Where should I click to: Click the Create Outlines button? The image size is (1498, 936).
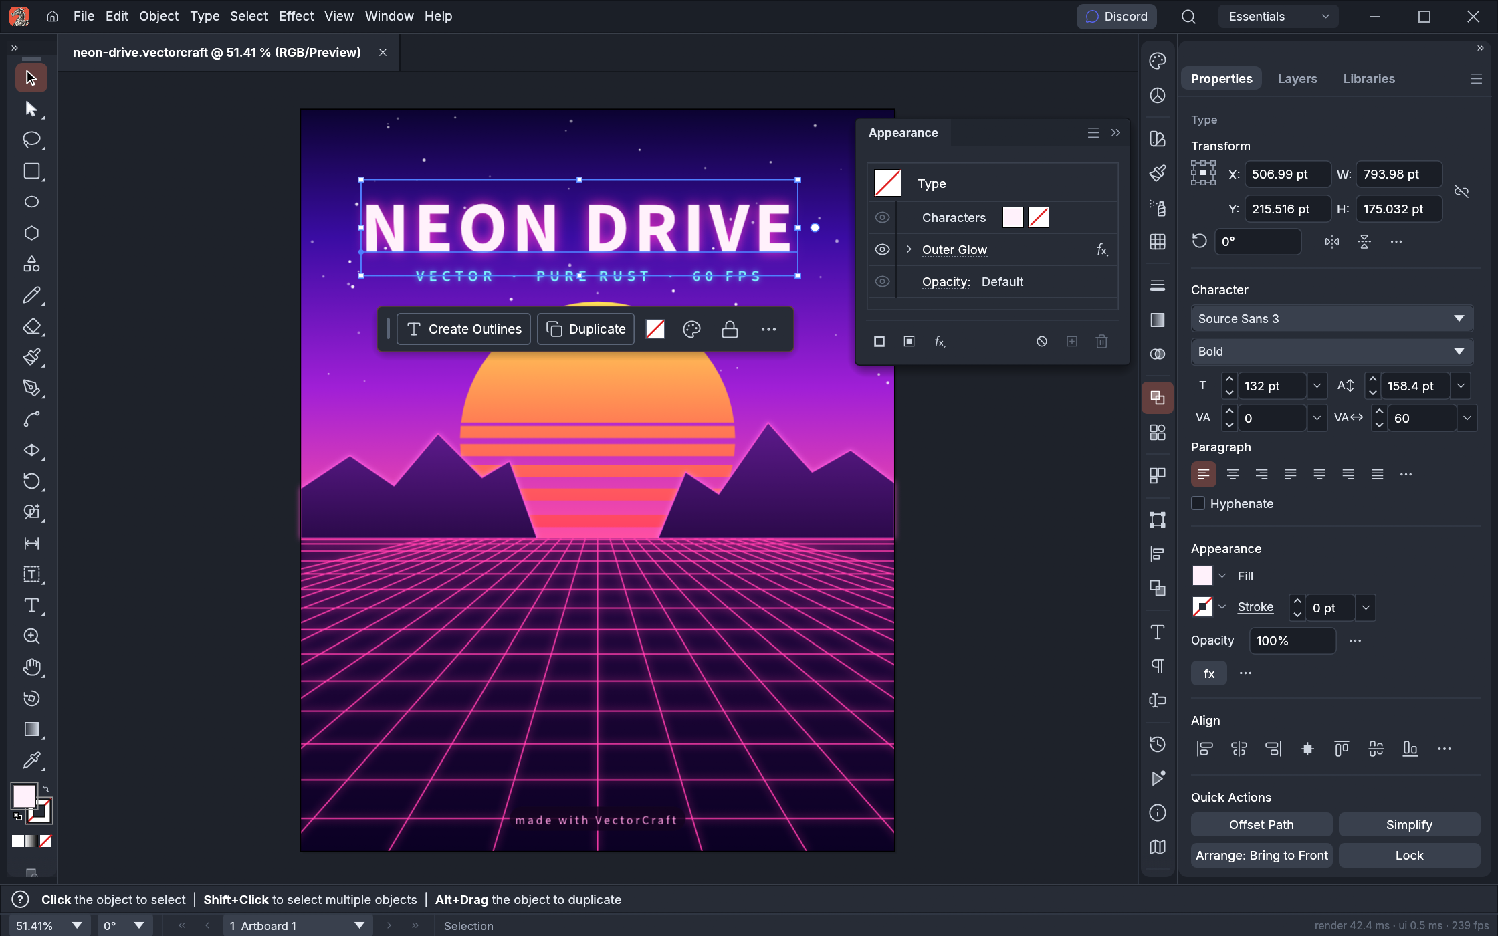click(x=463, y=329)
